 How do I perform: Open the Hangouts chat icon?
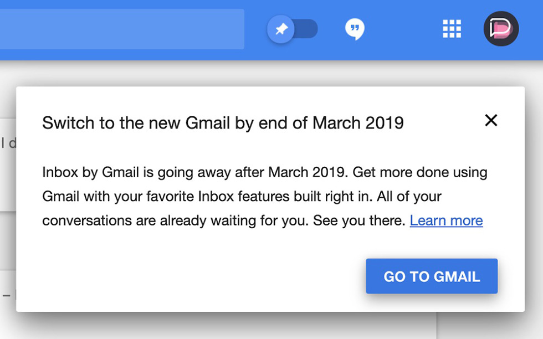point(355,29)
